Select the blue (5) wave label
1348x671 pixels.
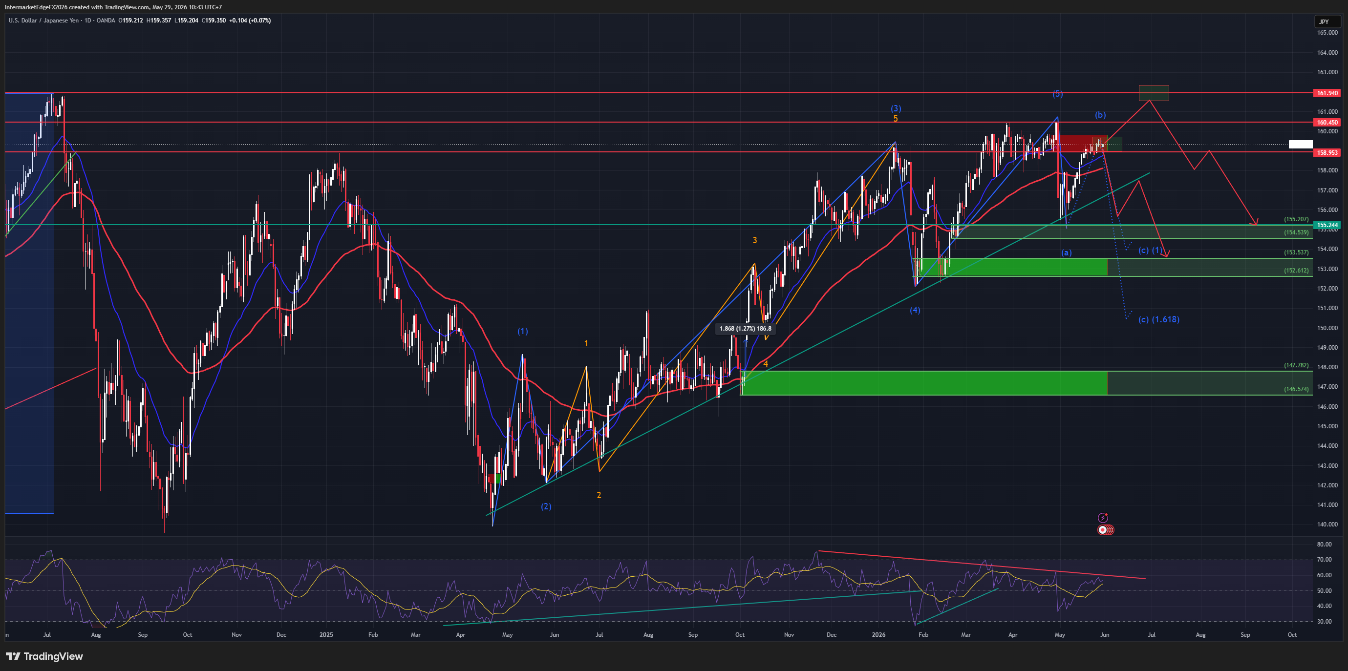pyautogui.click(x=1058, y=94)
